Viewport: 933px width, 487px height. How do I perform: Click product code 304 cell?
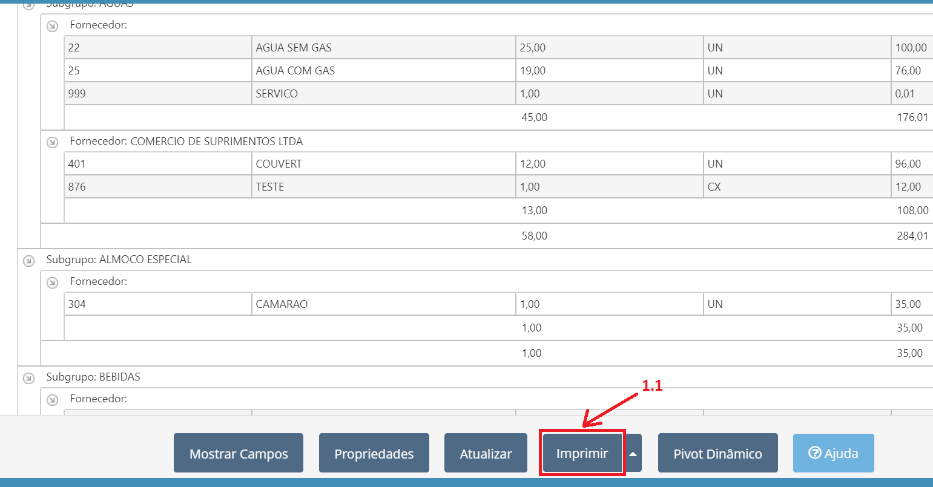[158, 304]
